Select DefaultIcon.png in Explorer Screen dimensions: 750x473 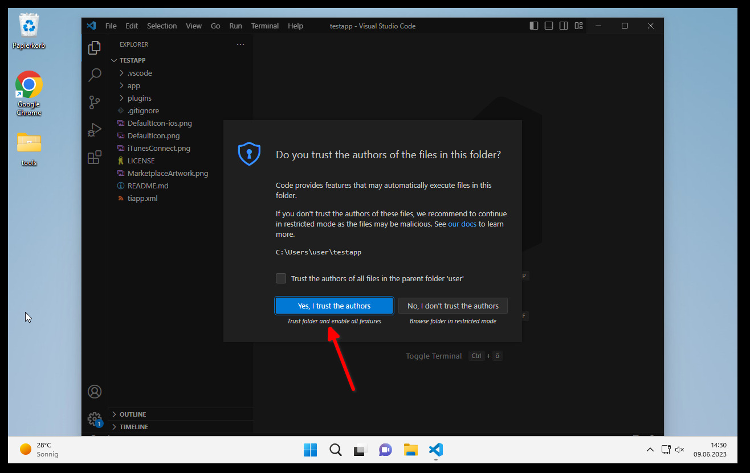pos(181,135)
